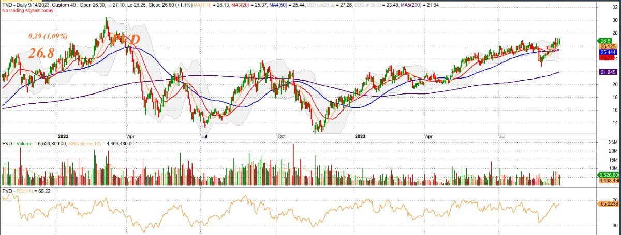Screen dimensions: 621x235
Task: Click the 14 label on the price axis
Action: click(614, 123)
